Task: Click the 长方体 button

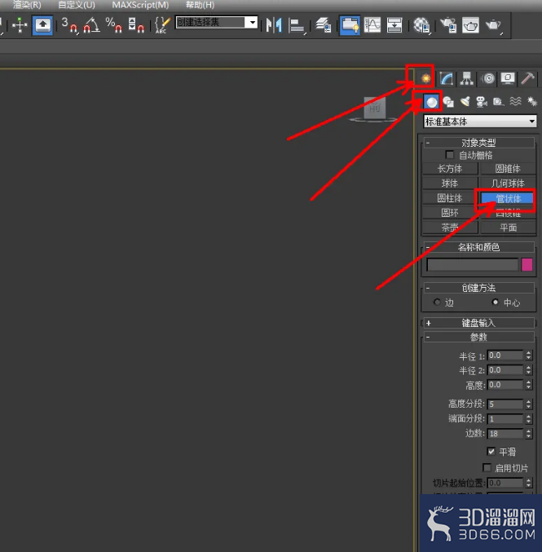Action: [450, 169]
